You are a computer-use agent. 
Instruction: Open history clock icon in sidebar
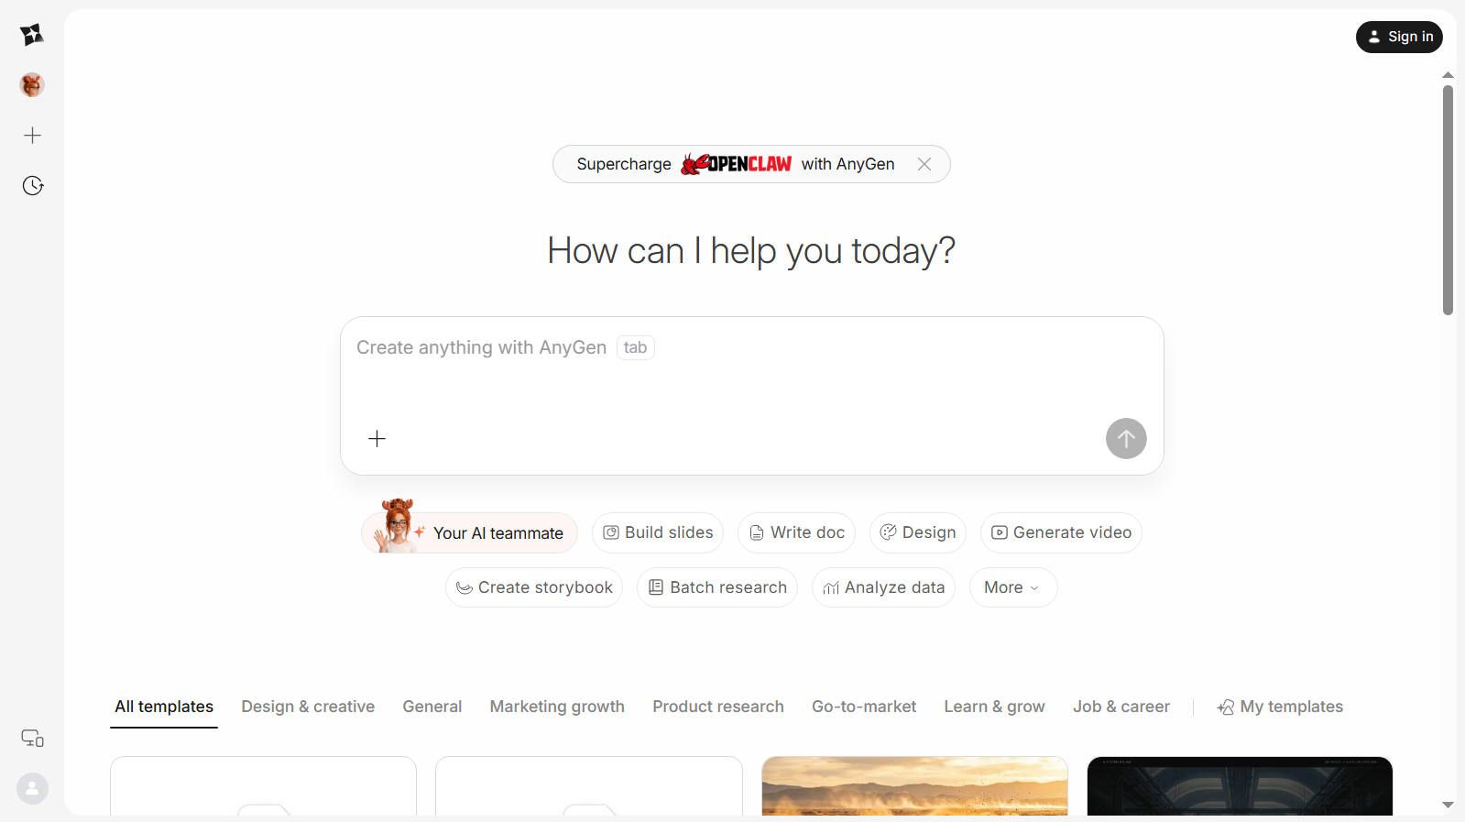(x=32, y=186)
